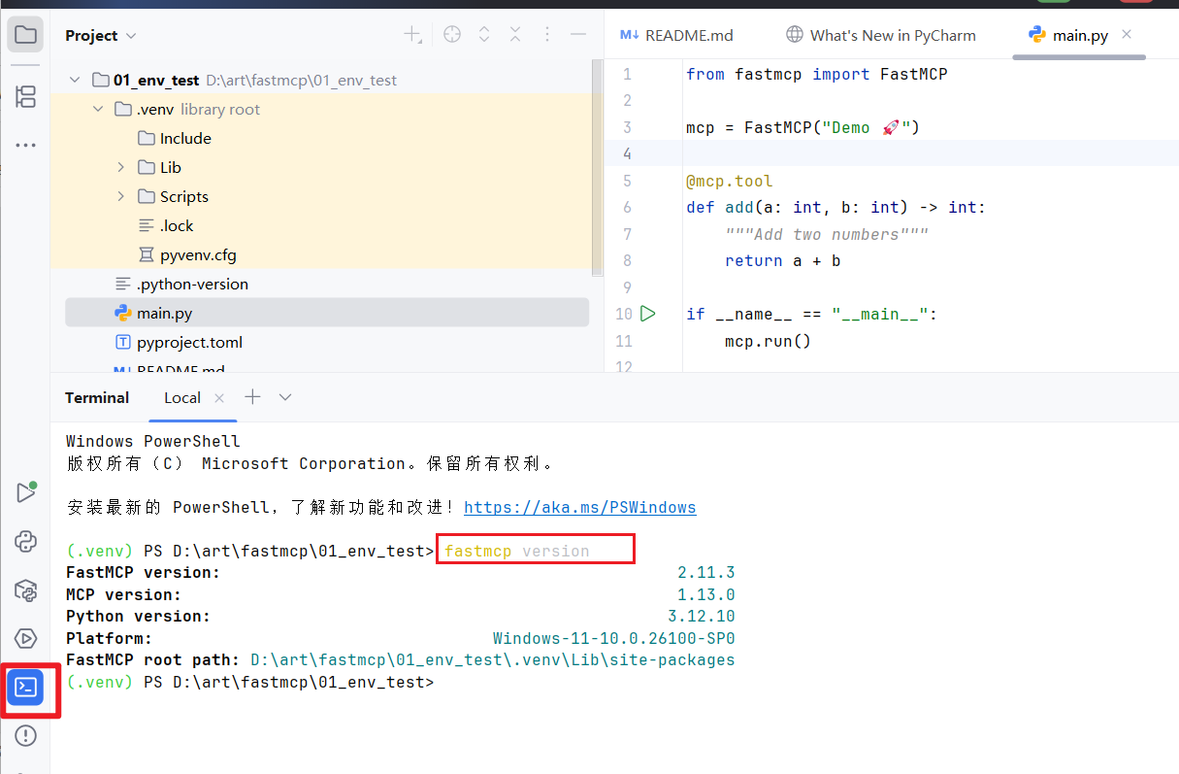Show more tool windows via ellipsis icon
This screenshot has height=774, width=1179.
(25, 146)
